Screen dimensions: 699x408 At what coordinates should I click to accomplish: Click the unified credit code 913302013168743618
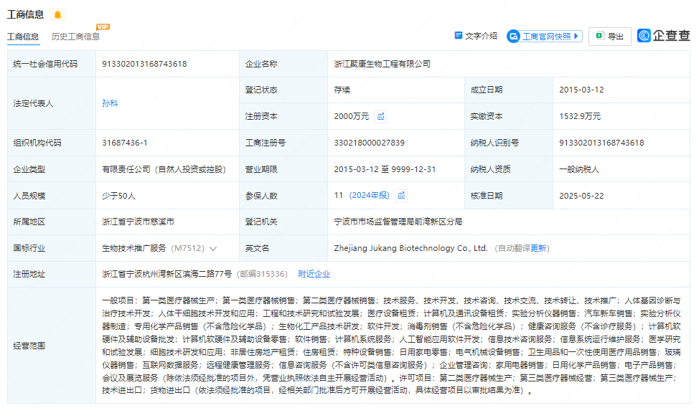pos(144,64)
